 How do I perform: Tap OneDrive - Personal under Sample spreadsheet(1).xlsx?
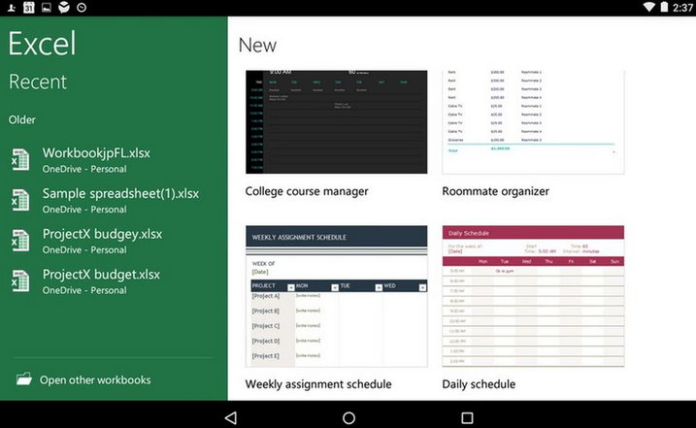coord(84,210)
